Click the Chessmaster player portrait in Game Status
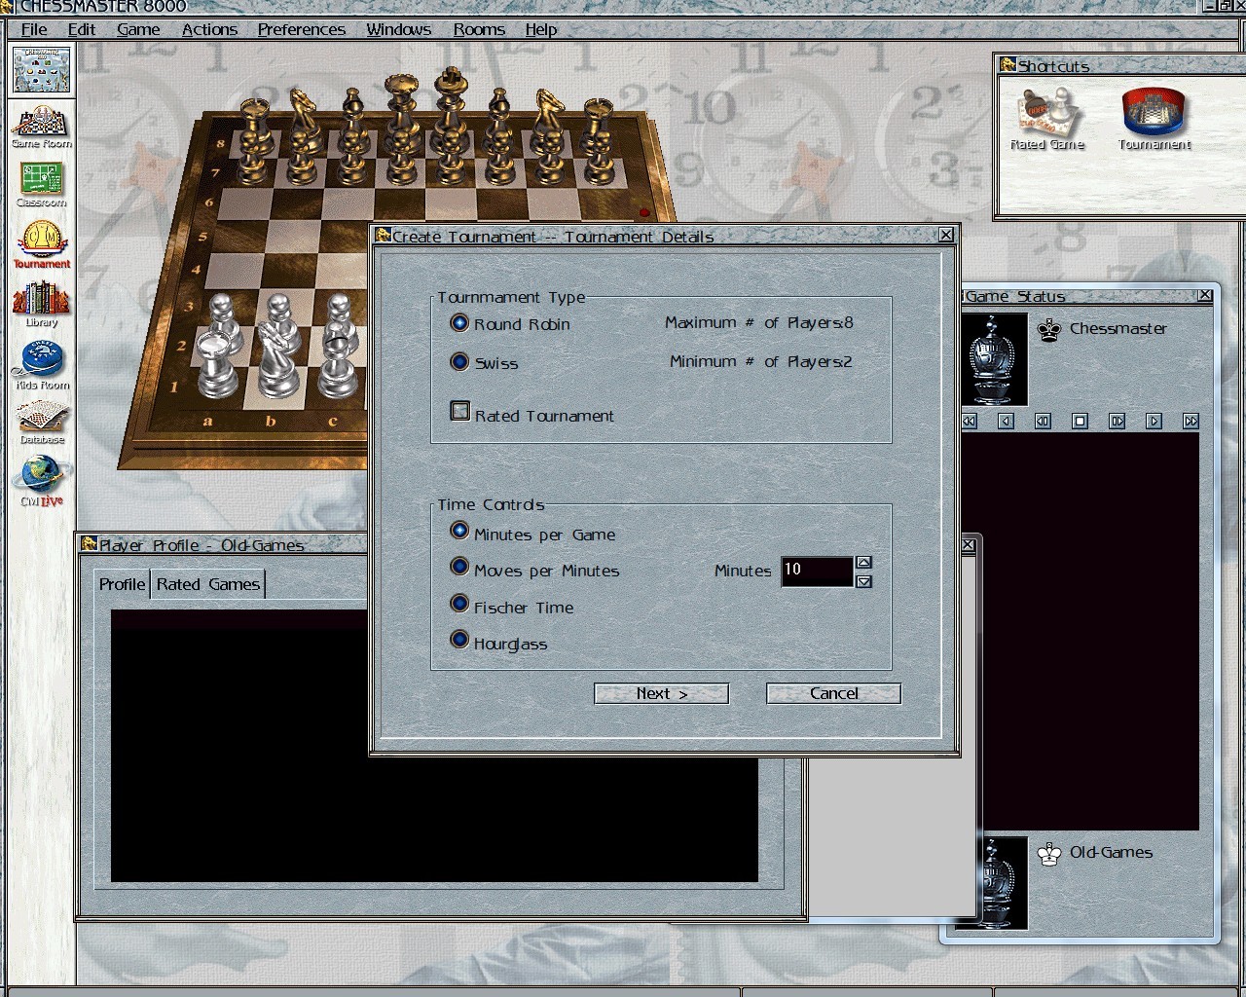The width and height of the screenshot is (1246, 997). point(994,359)
